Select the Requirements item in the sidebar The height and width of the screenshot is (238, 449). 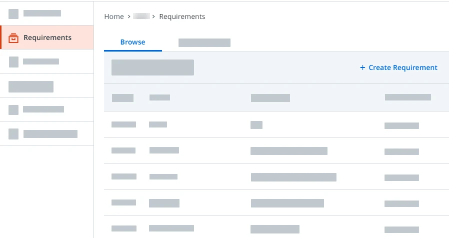46,37
